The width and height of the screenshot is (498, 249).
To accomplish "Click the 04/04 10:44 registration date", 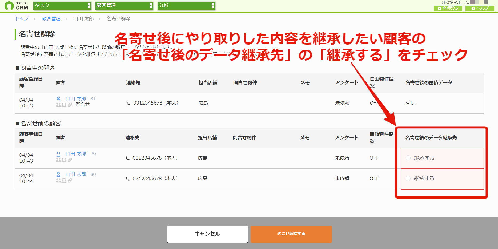I will (26, 178).
